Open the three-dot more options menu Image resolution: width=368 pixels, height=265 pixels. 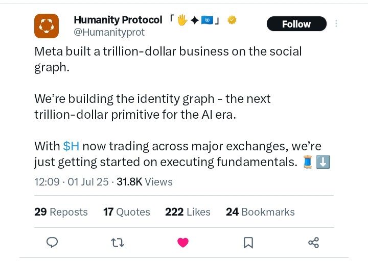pyautogui.click(x=336, y=23)
